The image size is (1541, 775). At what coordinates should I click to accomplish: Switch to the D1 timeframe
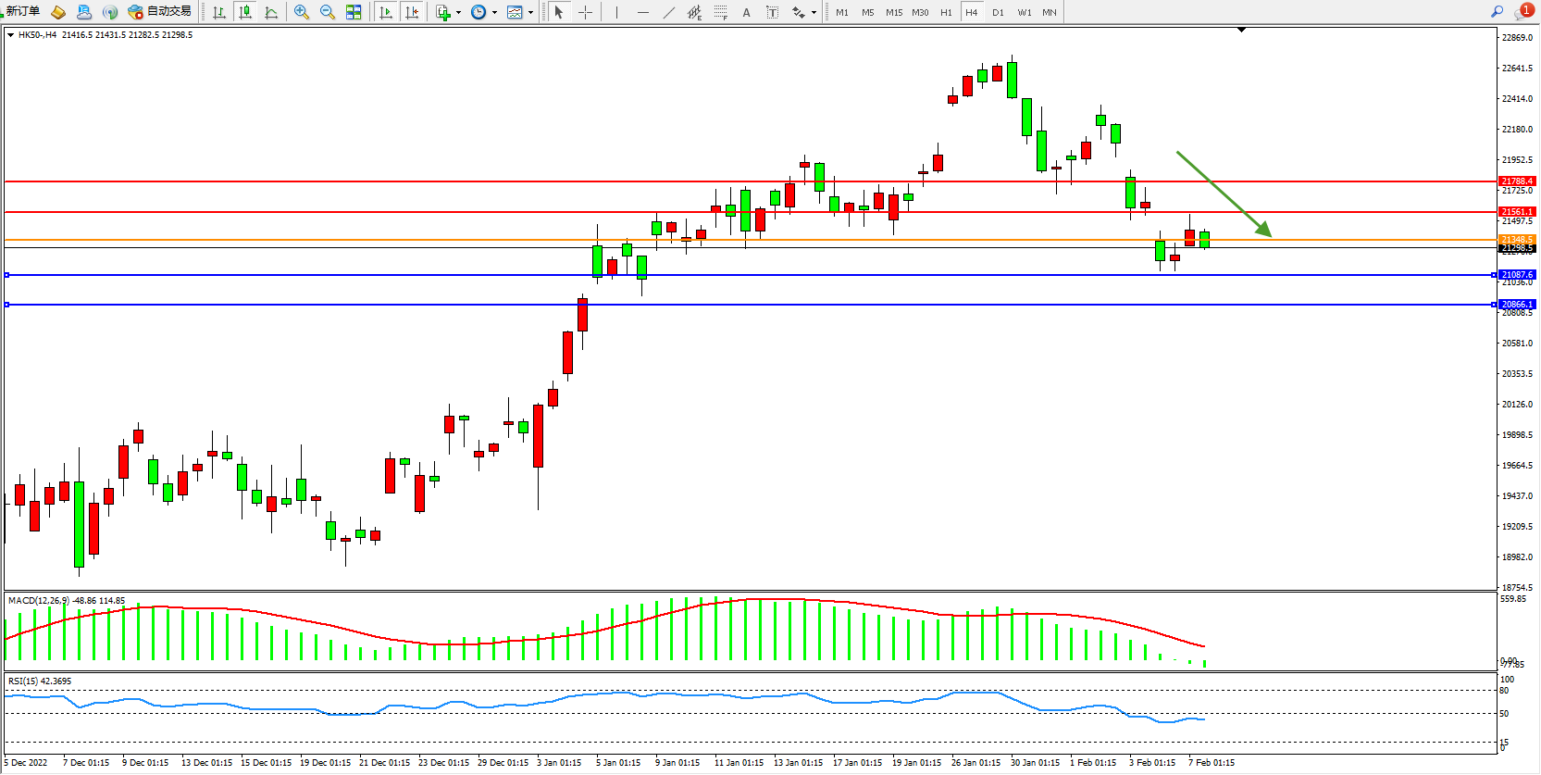pyautogui.click(x=998, y=12)
